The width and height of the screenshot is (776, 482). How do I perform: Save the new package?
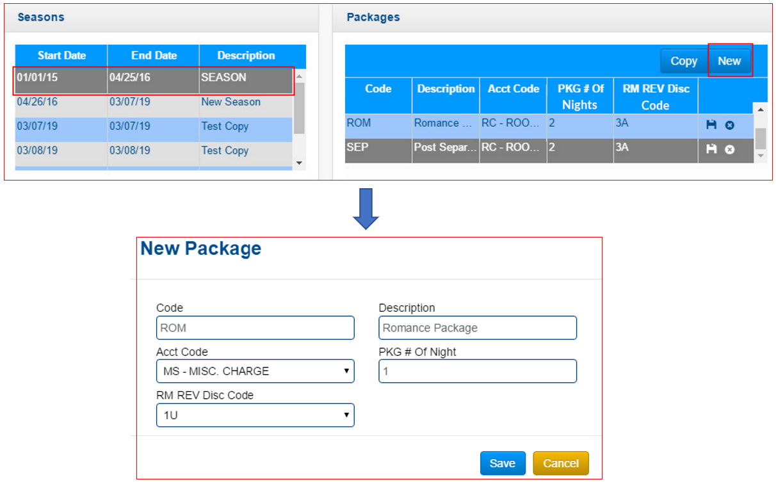click(503, 463)
